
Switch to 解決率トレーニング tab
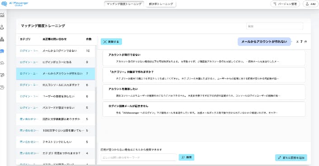pyautogui.click(x=161, y=4)
